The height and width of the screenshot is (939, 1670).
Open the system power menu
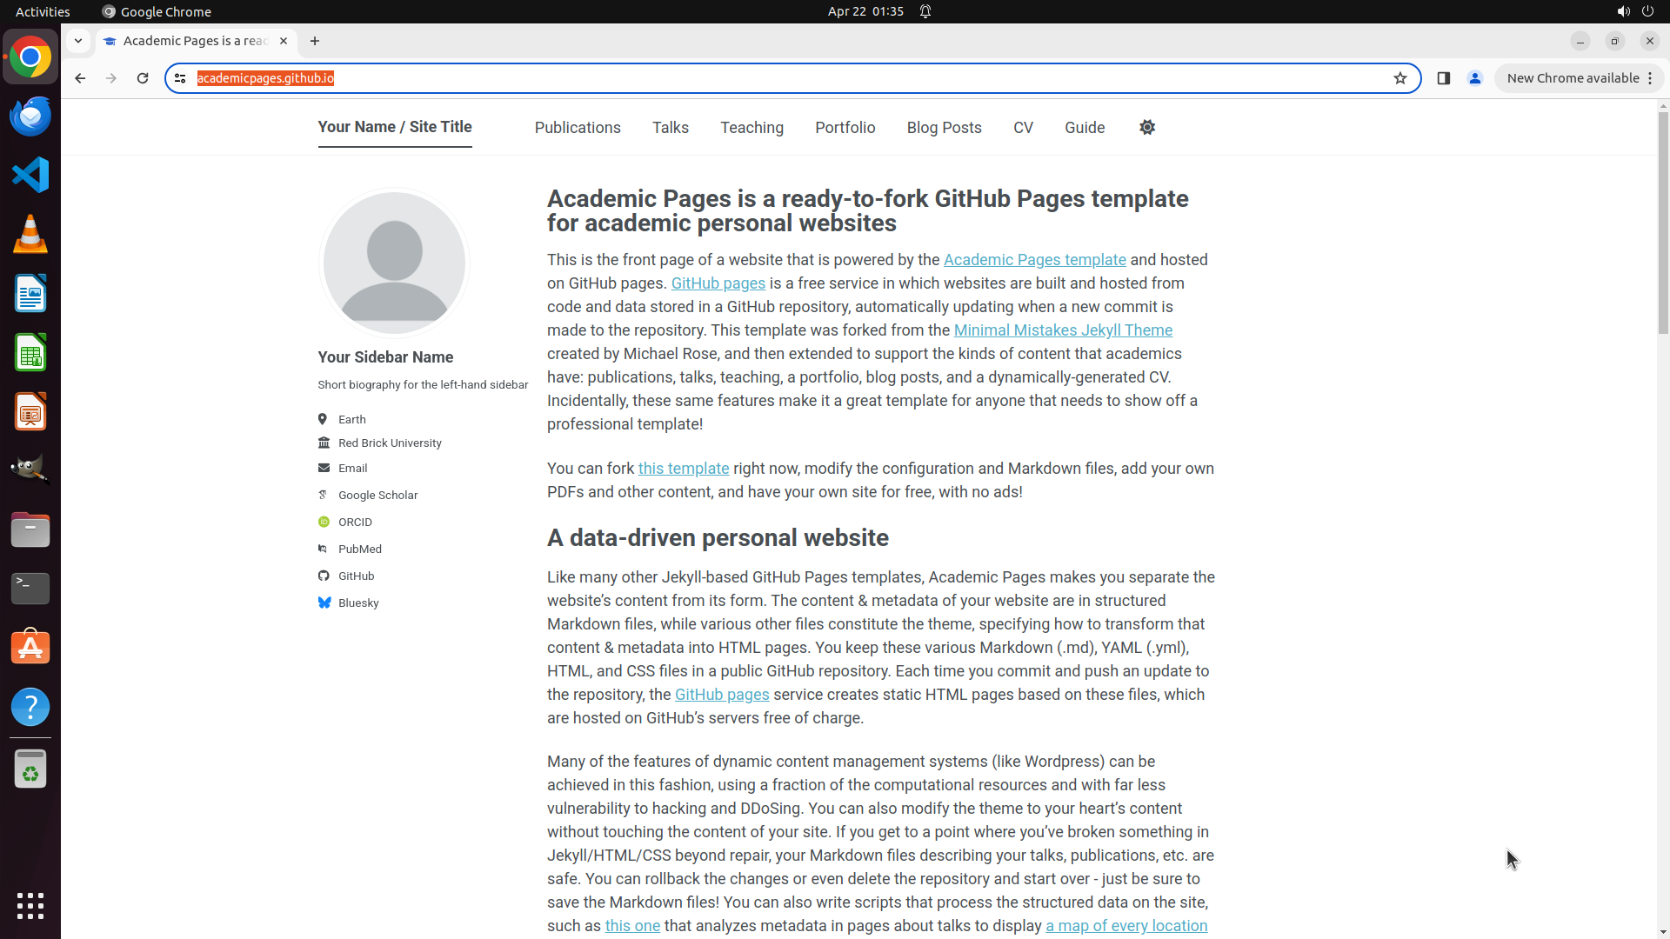[1647, 11]
